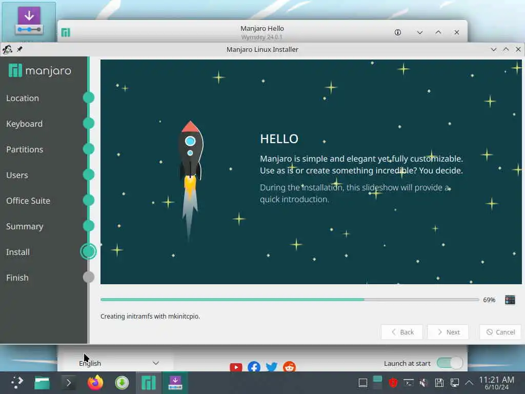
Task: Select the Keyboard step in sidebar
Action: point(25,124)
